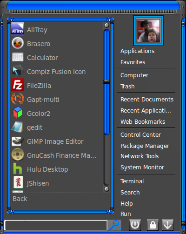
Task: Select the GnuCash Finance Ma... label
Action: click(61, 155)
